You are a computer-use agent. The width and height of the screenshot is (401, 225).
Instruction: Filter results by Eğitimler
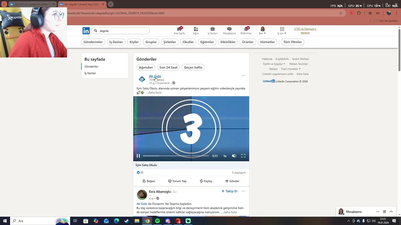tap(207, 42)
